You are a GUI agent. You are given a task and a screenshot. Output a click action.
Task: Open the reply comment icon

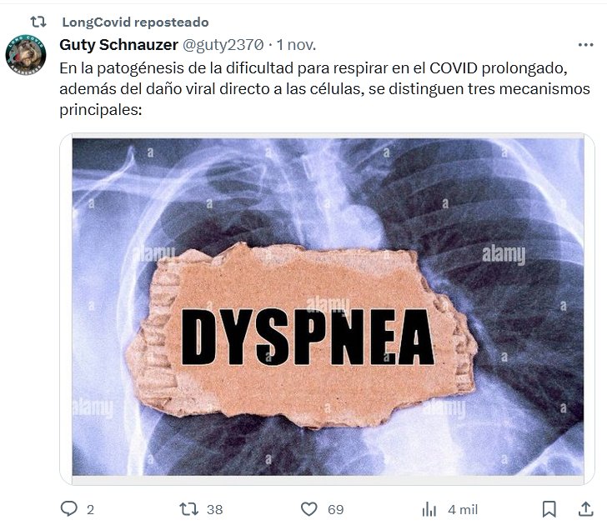coord(69,508)
